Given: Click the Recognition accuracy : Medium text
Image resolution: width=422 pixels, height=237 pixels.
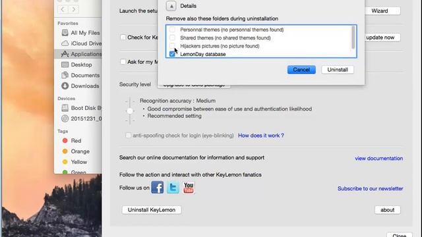Looking at the screenshot, I should pos(177,101).
